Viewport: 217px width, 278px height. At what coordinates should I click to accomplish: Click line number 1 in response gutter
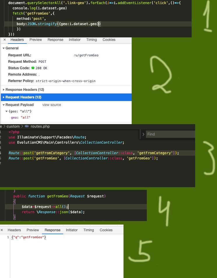pyautogui.click(x=8, y=237)
